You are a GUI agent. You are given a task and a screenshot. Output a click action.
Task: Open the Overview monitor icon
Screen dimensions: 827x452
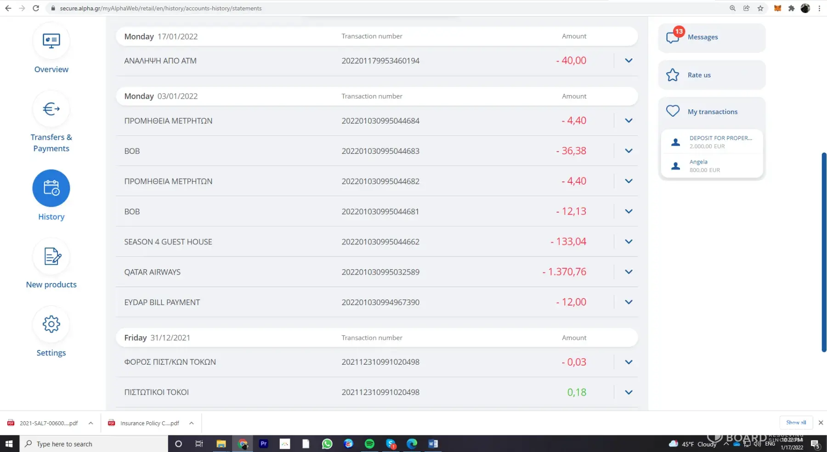[x=51, y=41]
